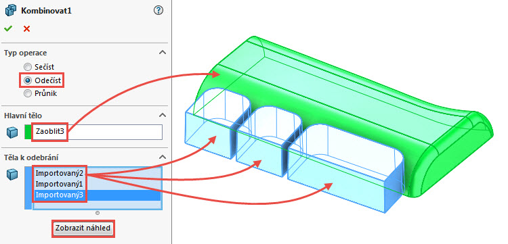Click the Hlavní tělo selection field with Zaoblit3
The image size is (508, 244).
[x=97, y=132]
